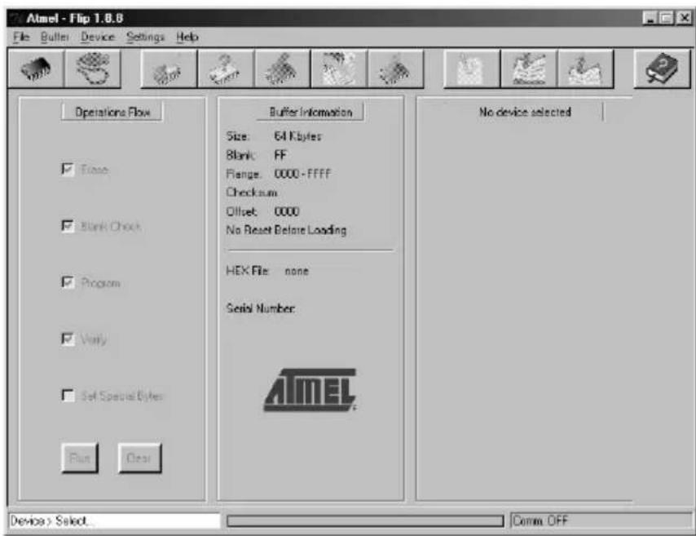This screenshot has height=536, width=696.
Task: Toggle the Blank Check checkbox
Action: coord(68,226)
